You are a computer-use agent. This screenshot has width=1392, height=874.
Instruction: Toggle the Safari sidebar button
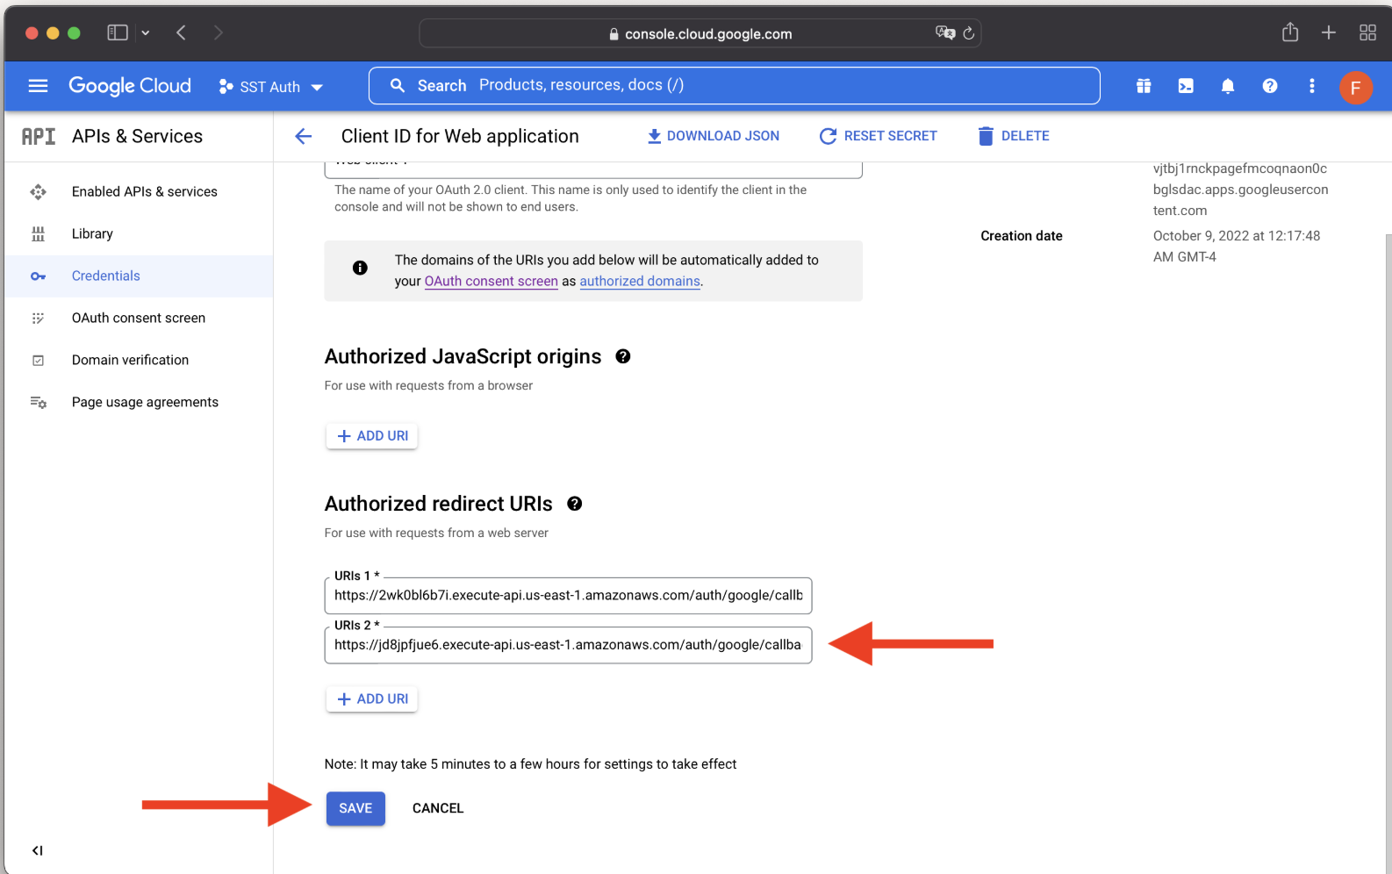[x=118, y=32]
